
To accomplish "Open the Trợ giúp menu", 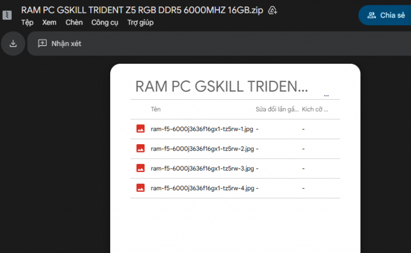I will click(140, 23).
